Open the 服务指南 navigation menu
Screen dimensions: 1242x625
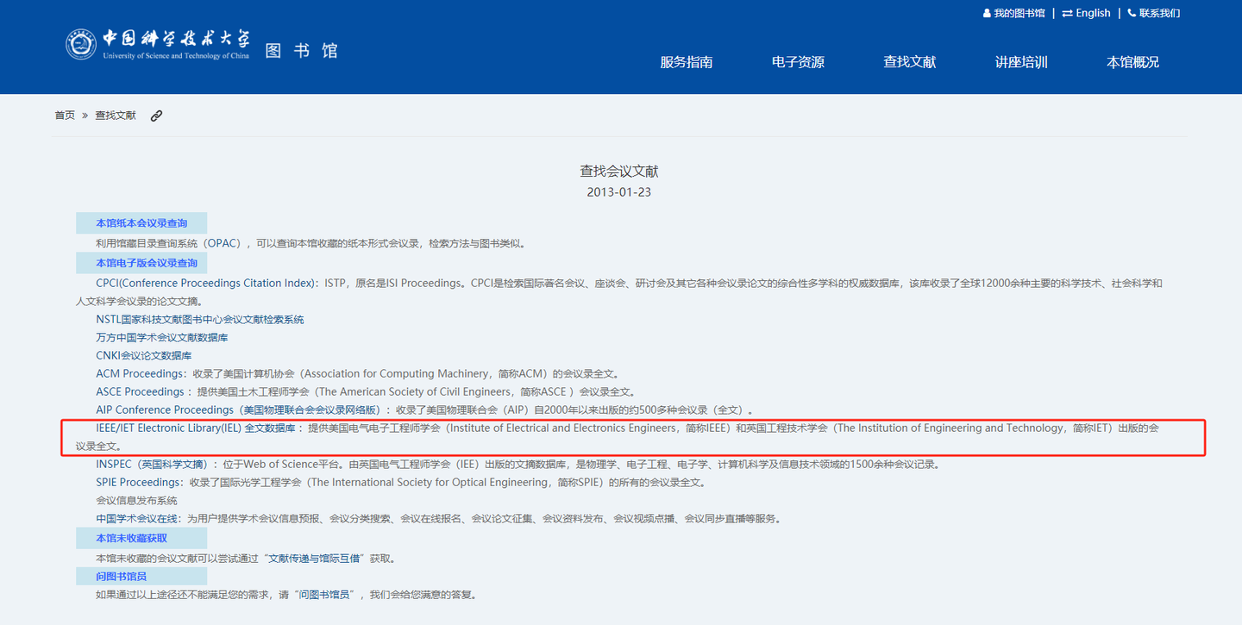[x=687, y=62]
